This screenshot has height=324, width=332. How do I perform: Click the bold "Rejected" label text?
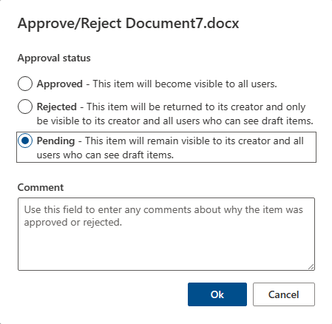57,107
